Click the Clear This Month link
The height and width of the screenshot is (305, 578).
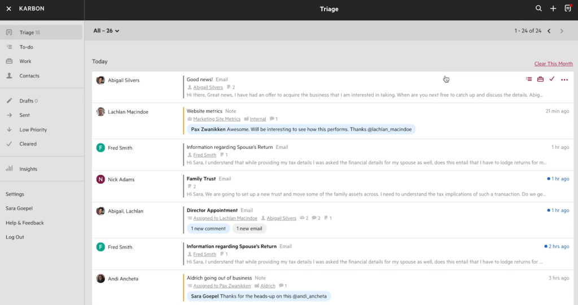click(553, 64)
